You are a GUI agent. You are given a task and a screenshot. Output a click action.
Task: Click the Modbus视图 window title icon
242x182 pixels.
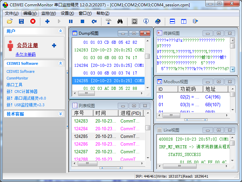pyautogui.click(x=160, y=81)
